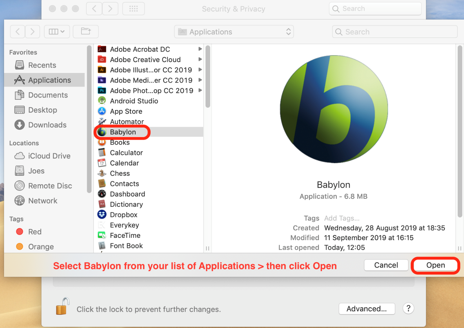Click the file dialog Search field
The width and height of the screenshot is (464, 328).
[395, 32]
